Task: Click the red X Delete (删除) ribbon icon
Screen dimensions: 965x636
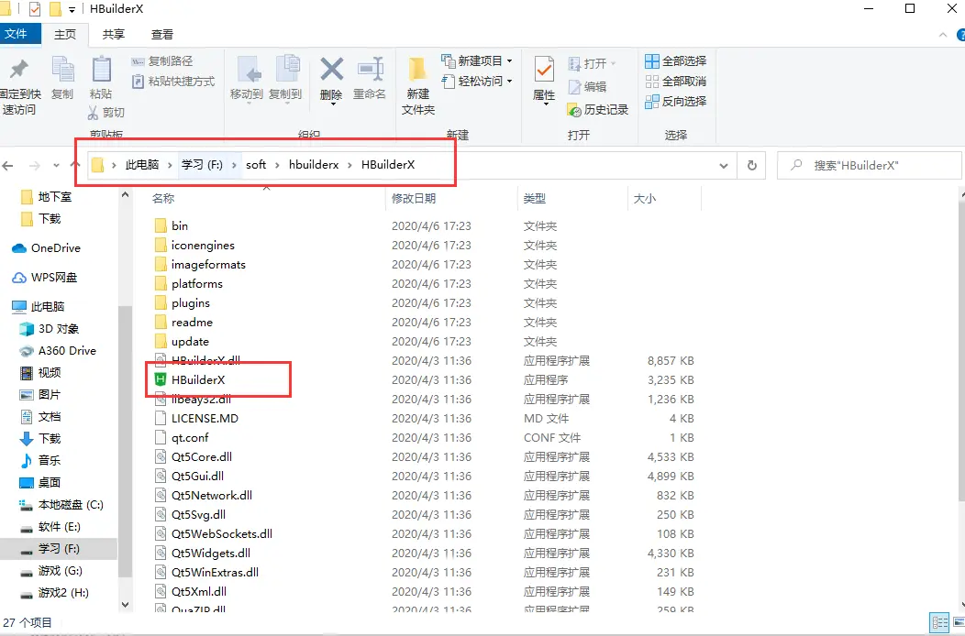Action: coord(331,70)
